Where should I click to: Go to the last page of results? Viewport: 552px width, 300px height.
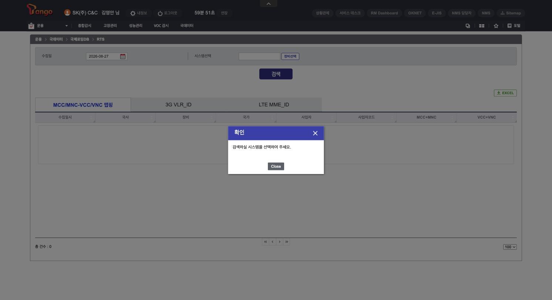tap(286, 242)
